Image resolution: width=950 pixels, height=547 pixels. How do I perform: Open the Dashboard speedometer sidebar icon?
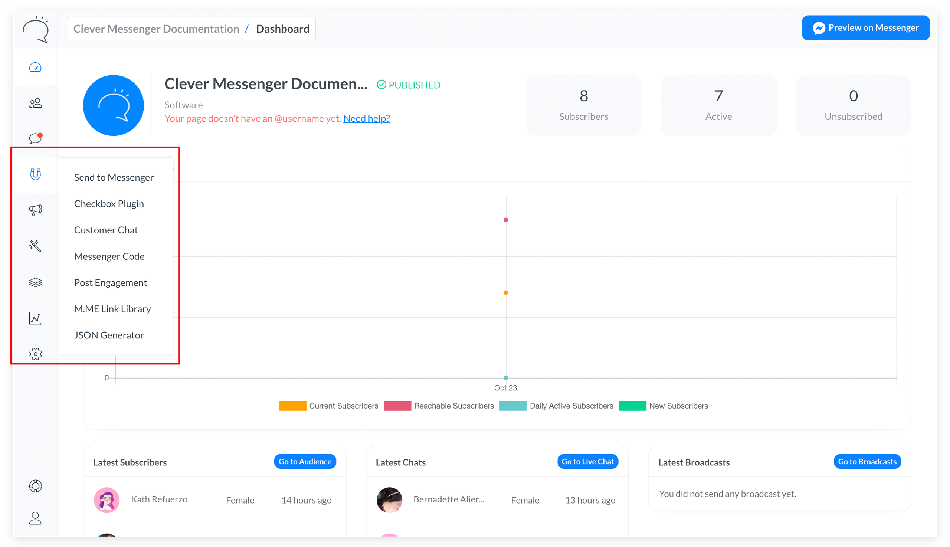[x=35, y=68]
